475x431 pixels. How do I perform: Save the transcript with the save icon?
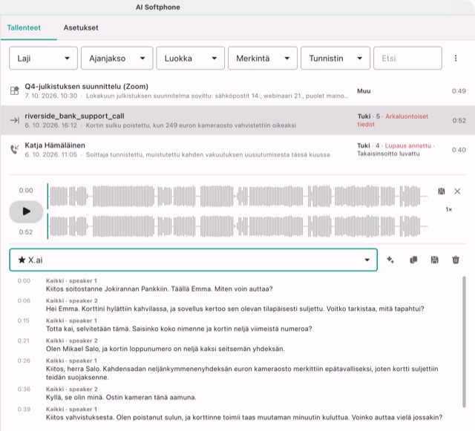point(434,260)
